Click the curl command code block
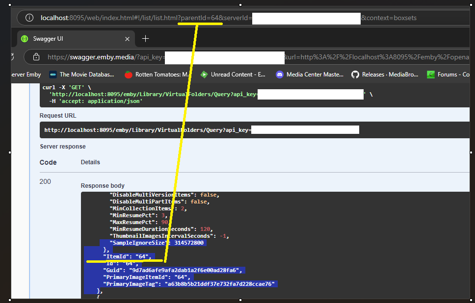The width and height of the screenshot is (475, 303). click(x=147, y=95)
